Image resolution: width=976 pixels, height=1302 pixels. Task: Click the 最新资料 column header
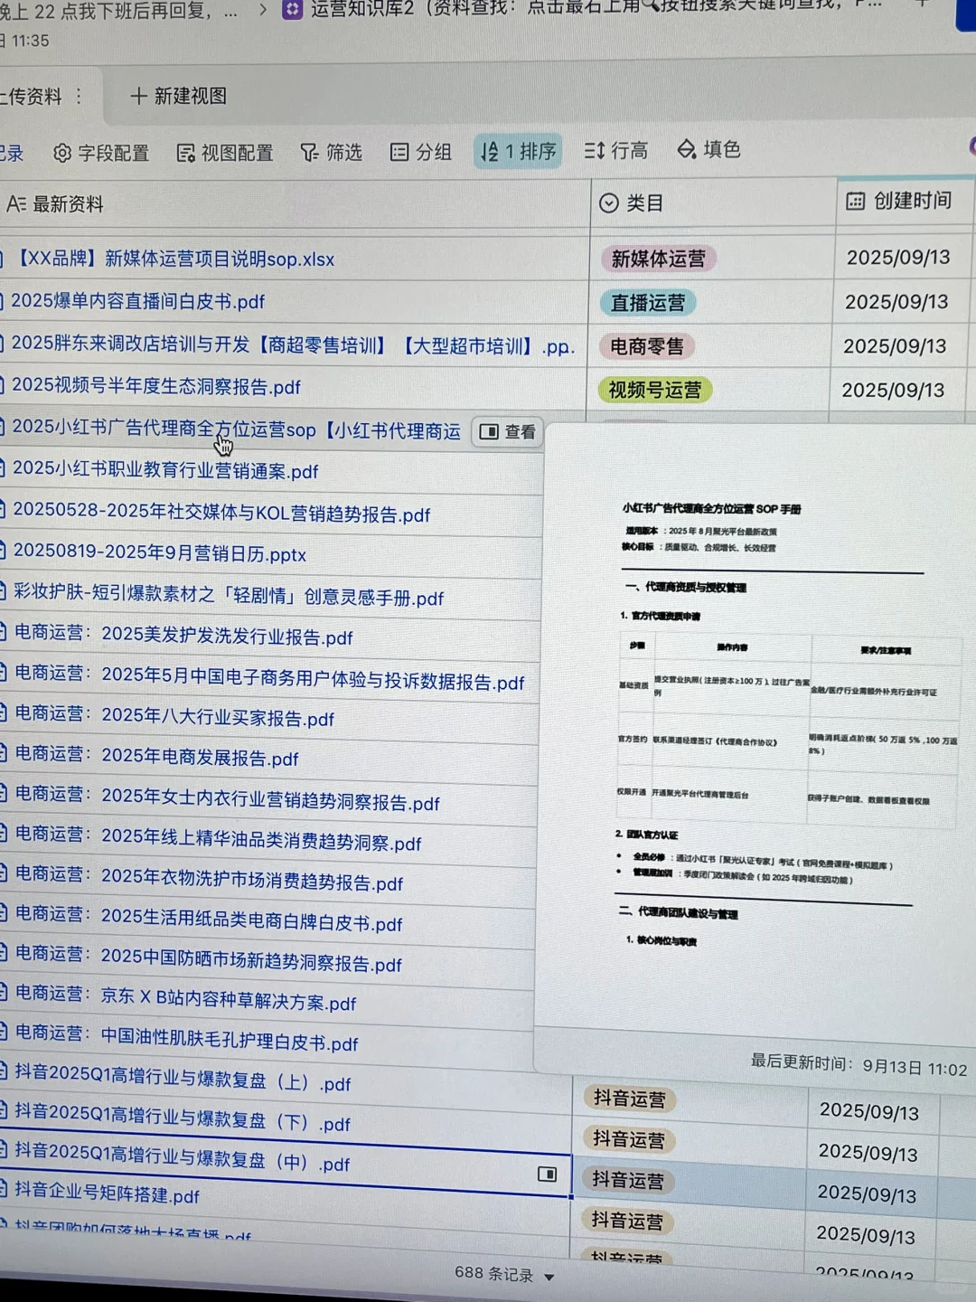pos(54,204)
